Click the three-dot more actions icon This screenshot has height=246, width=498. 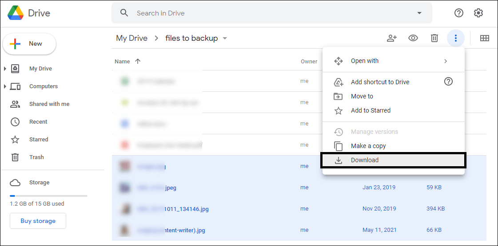(x=455, y=38)
